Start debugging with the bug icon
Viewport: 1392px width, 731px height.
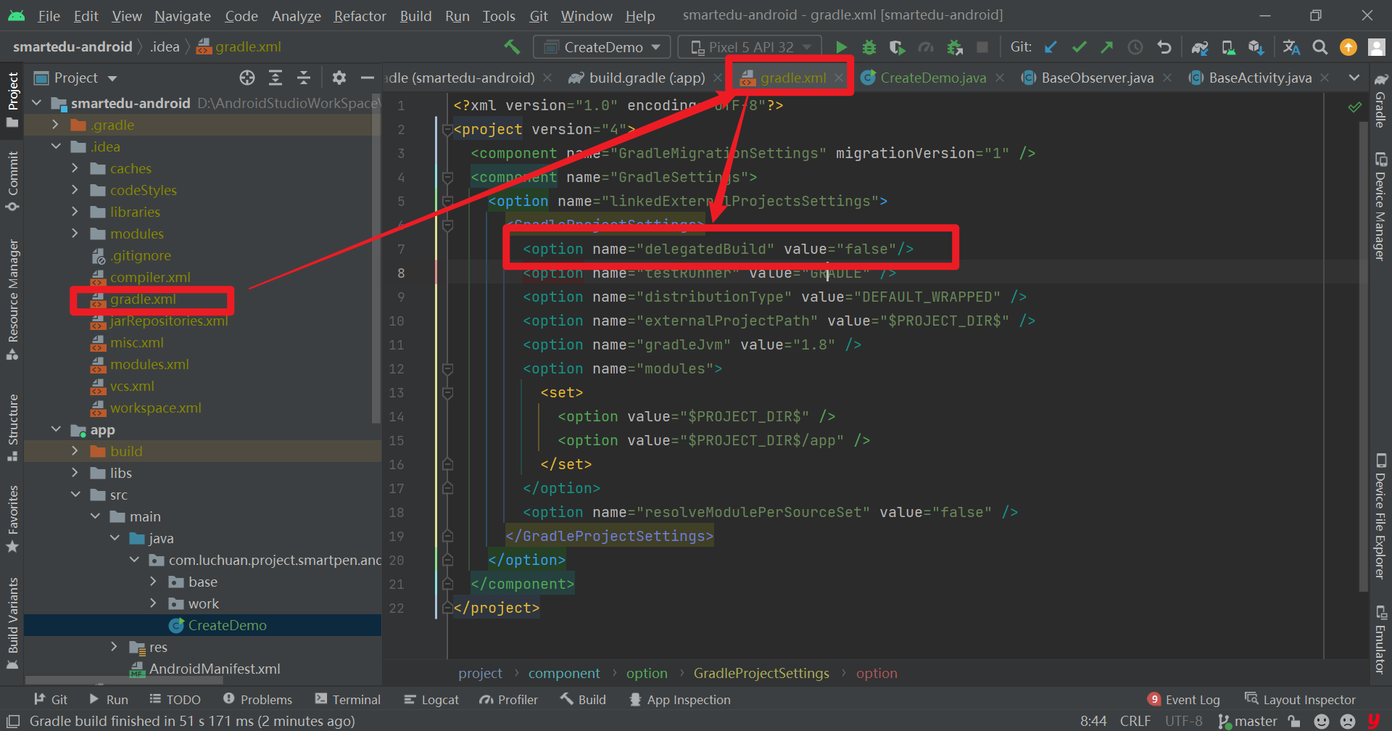click(869, 47)
